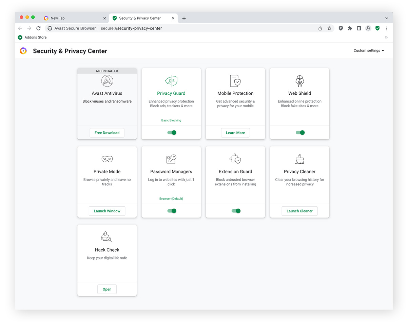The image size is (407, 324).
Task: Click the Free Download button
Action: pos(107,133)
